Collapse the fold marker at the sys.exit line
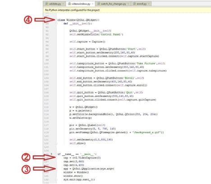The width and height of the screenshot is (211, 184). (x=56, y=180)
